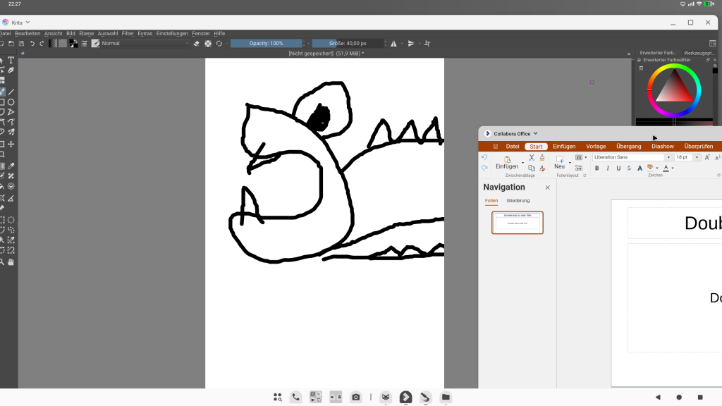Toggle Bold formatting in Collabora
722x406 pixels.
point(596,168)
